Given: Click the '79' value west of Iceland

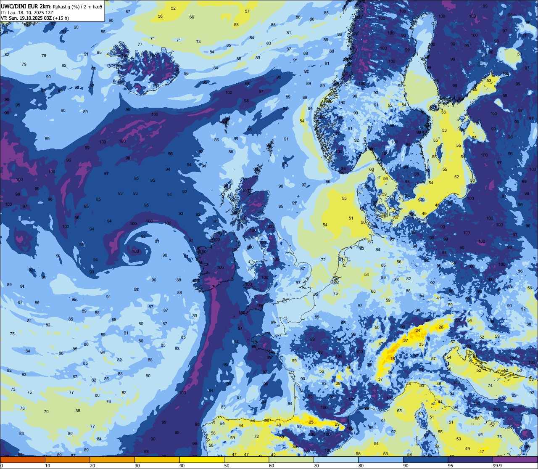Looking at the screenshot, I should coord(24,64).
